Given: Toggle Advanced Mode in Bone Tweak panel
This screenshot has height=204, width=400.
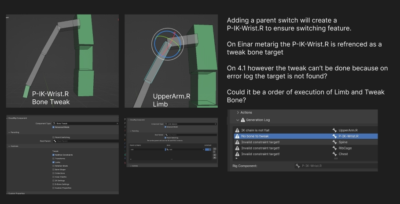Looking at the screenshot, I should (53, 127).
